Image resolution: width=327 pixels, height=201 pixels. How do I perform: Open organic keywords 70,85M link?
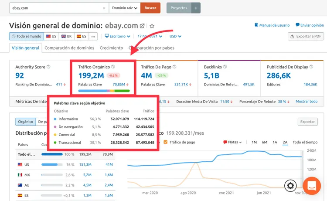click(x=119, y=85)
